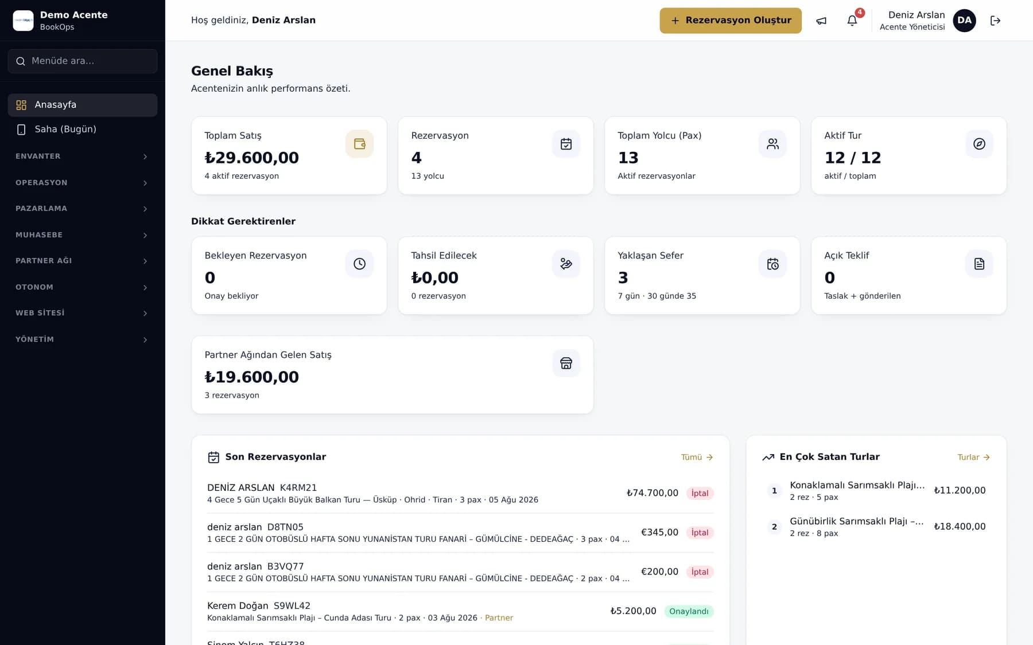This screenshot has height=645, width=1033.
Task: Click the Anasayfa grid icon
Action: [x=21, y=105]
